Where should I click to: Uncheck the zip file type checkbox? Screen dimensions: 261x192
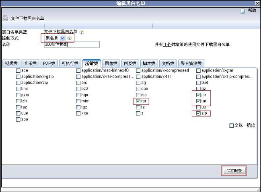coord(198,114)
